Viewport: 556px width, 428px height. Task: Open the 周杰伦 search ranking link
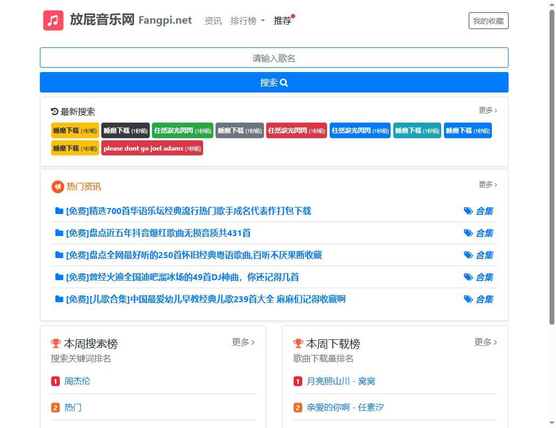77,381
